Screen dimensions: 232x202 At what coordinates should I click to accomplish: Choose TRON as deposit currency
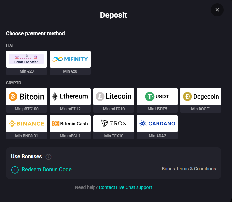click(114, 123)
